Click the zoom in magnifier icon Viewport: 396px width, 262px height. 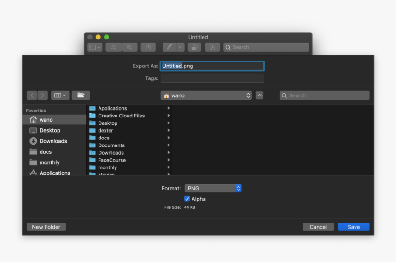coord(129,47)
